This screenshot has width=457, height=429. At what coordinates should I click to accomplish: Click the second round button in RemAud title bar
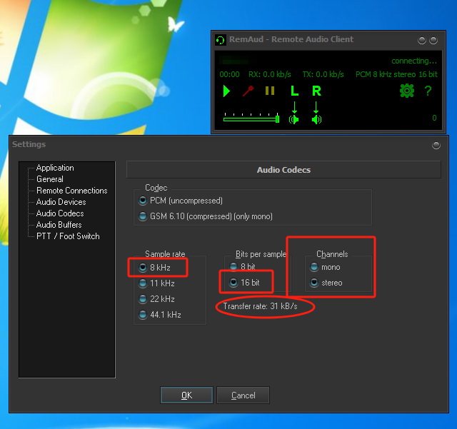click(433, 40)
